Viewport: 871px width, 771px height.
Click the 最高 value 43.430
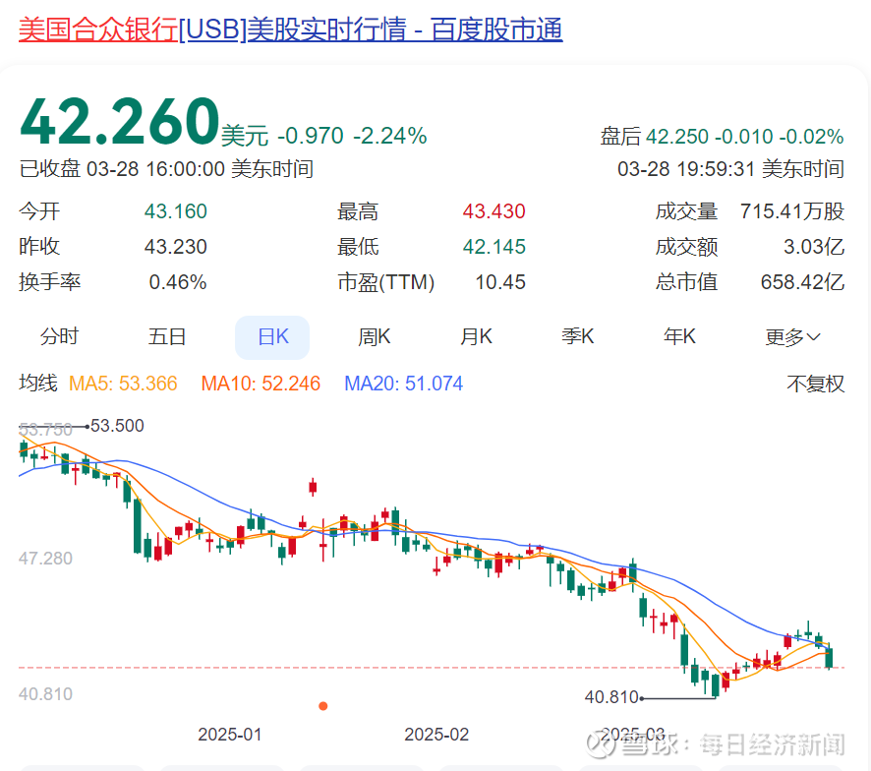(494, 211)
